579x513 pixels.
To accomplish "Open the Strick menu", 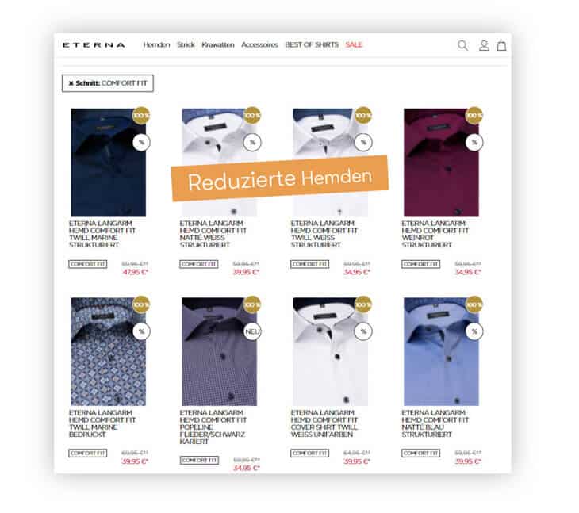I will 186,44.
